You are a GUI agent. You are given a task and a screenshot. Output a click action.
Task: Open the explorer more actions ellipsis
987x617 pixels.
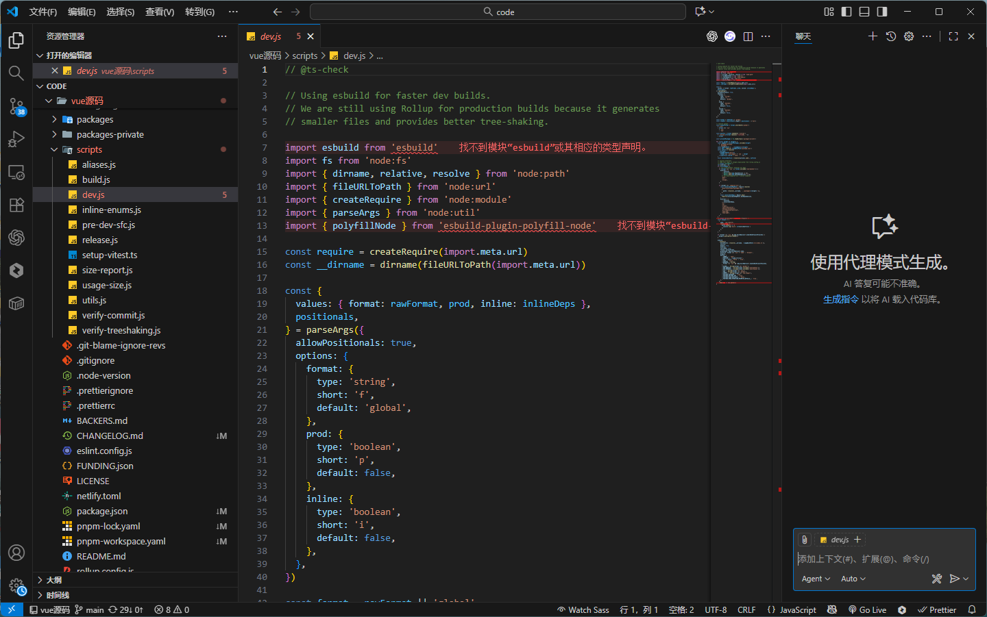click(x=222, y=36)
